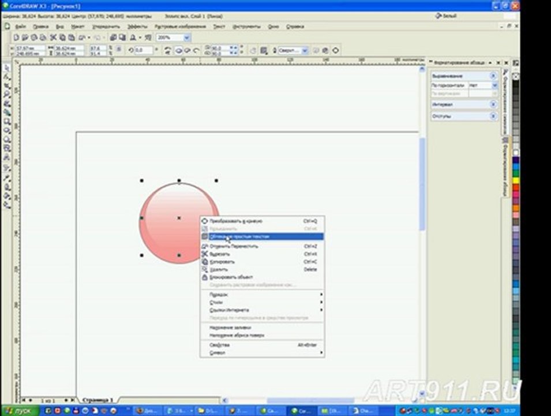Select the Smart Fill tool

click(x=7, y=113)
